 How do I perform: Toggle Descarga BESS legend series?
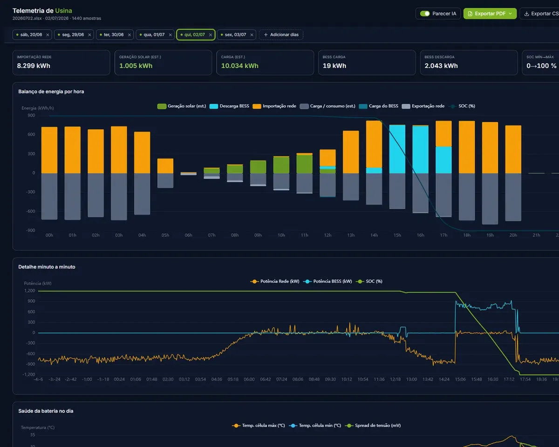(x=229, y=106)
